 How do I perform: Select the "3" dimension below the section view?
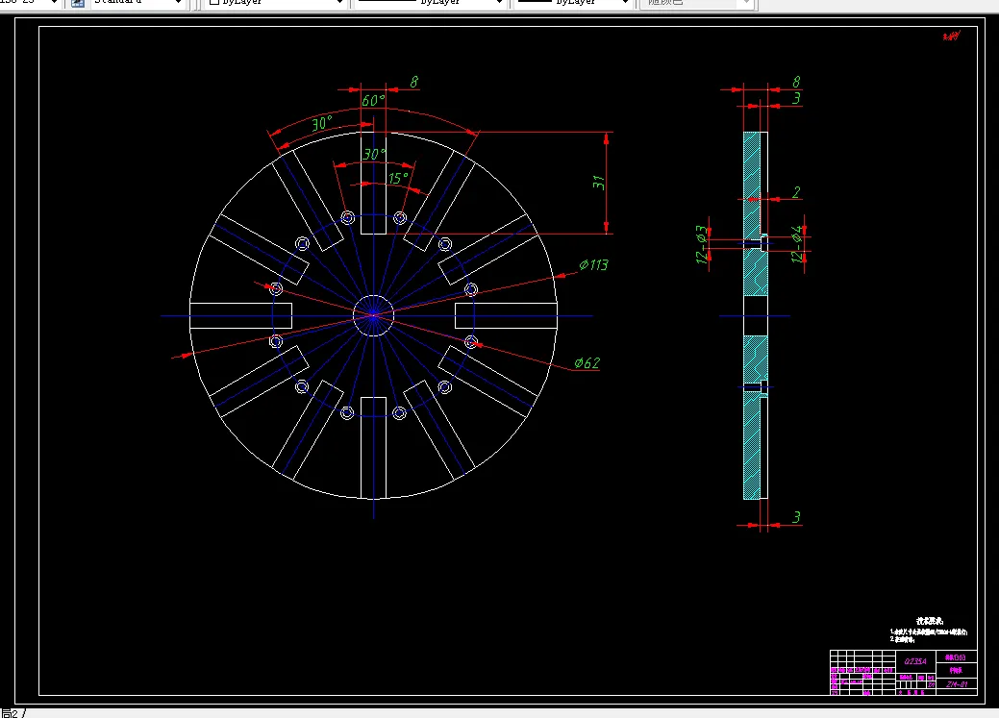coord(796,517)
